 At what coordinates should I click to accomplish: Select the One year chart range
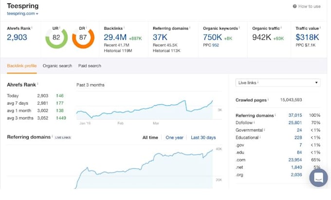(174, 138)
